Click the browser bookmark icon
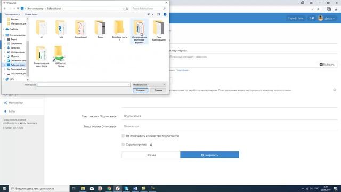The image size is (341, 192). click(x=318, y=9)
